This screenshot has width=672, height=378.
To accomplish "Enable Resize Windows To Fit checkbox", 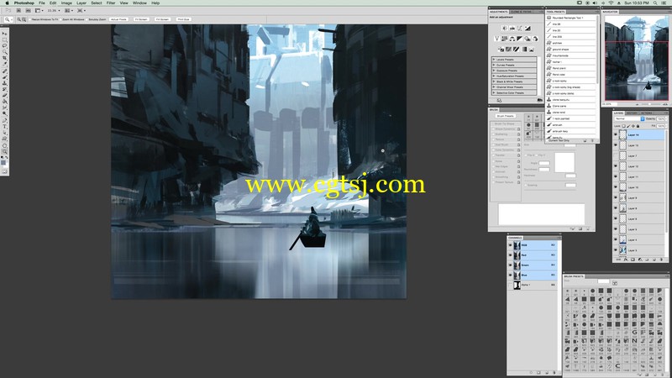I will pyautogui.click(x=30, y=19).
